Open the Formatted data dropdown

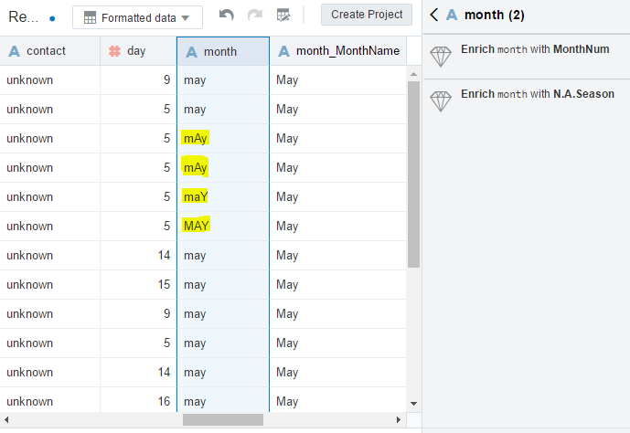137,17
